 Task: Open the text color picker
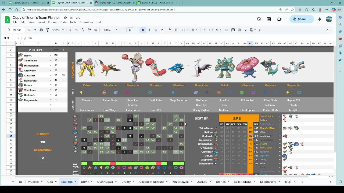pos(162,30)
